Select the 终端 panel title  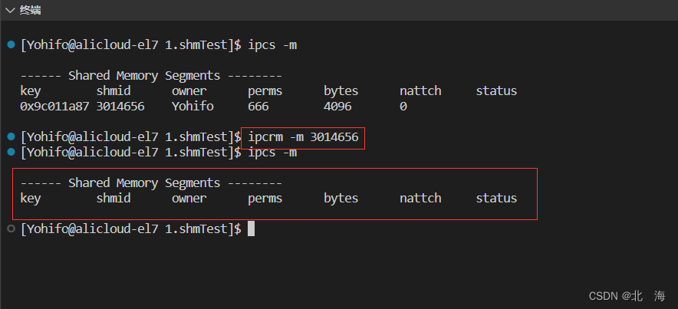(x=30, y=11)
